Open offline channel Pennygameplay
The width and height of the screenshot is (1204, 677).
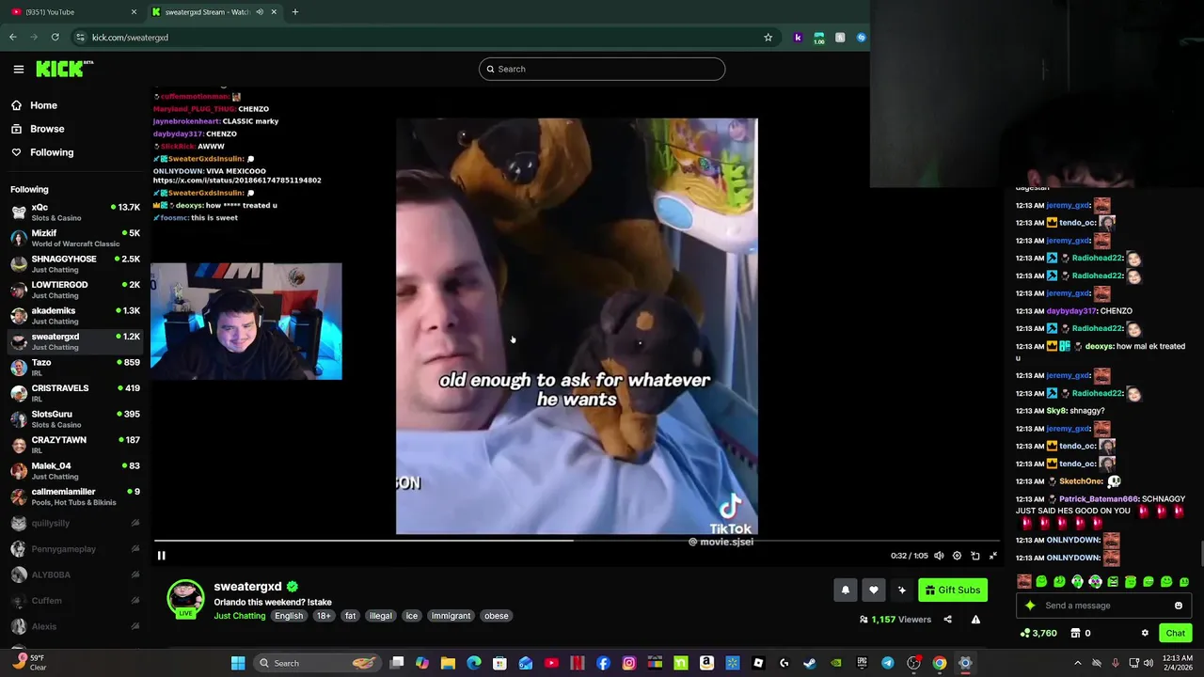73,549
